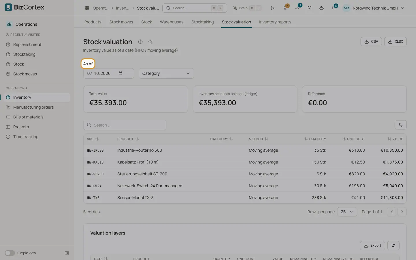The width and height of the screenshot is (416, 260).
Task: Sort table by Product column
Action: (128, 139)
